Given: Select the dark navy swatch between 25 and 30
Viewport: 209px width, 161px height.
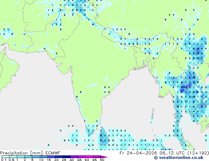Looking at the screenshot, I should click(68, 157).
